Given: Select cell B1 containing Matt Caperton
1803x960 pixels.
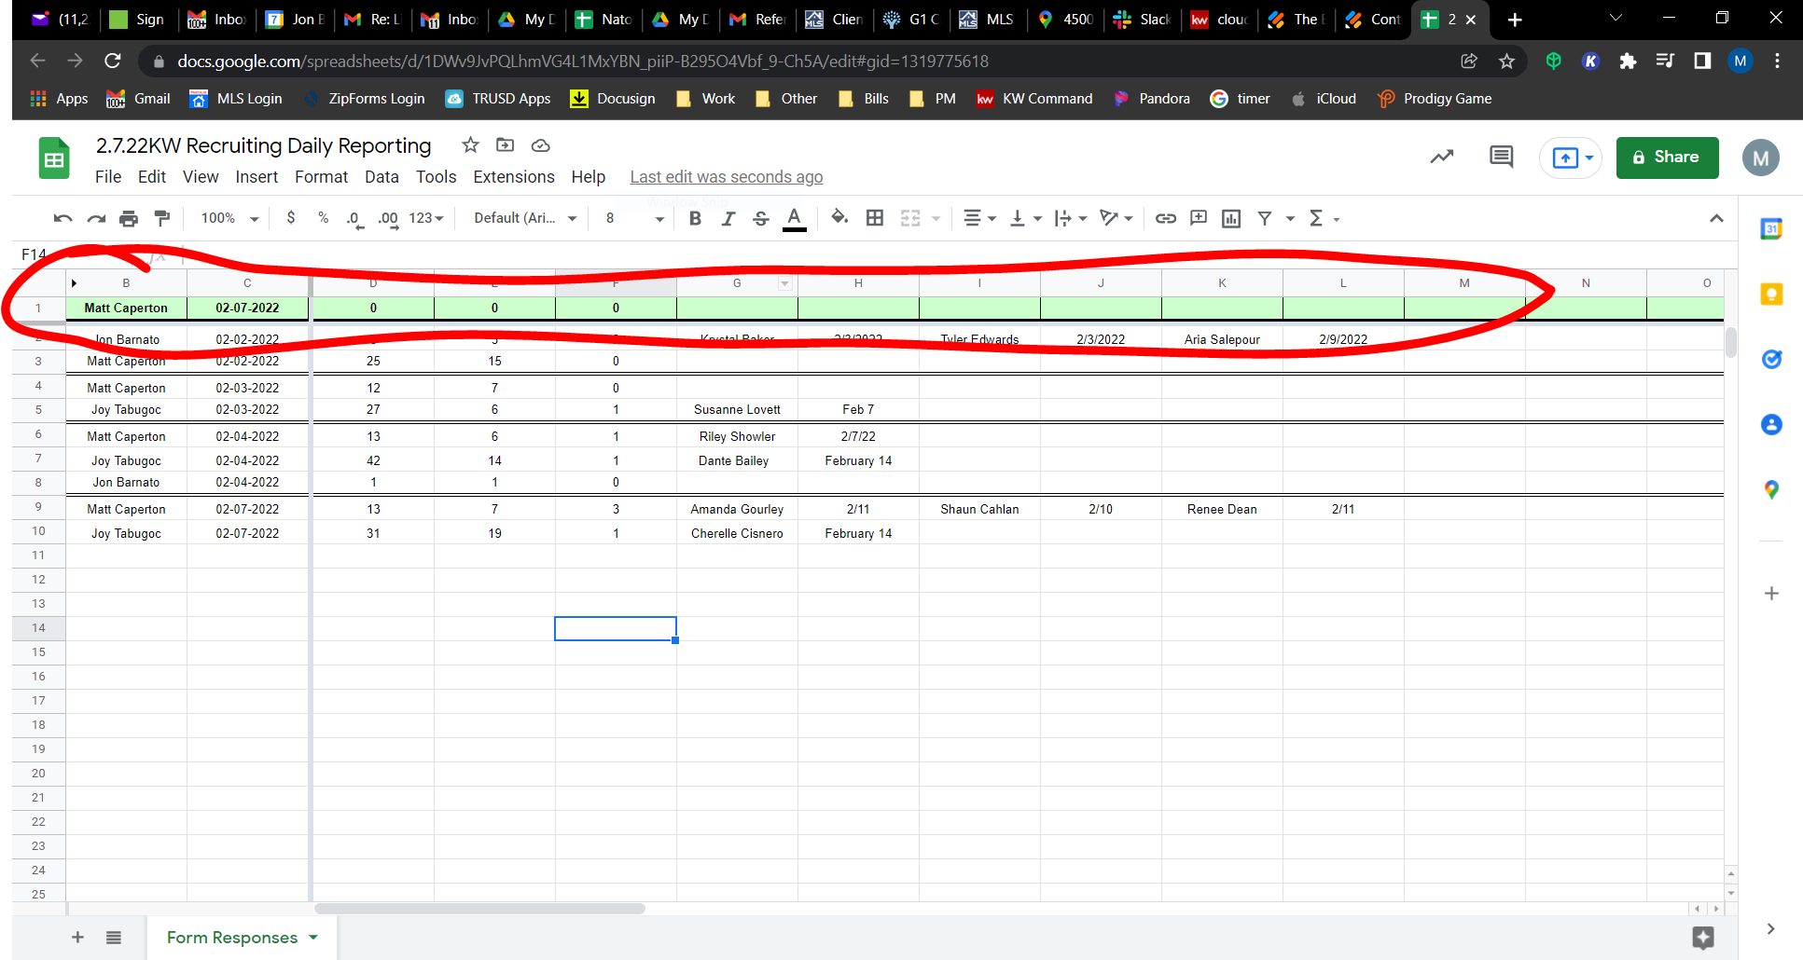Looking at the screenshot, I should [x=126, y=308].
